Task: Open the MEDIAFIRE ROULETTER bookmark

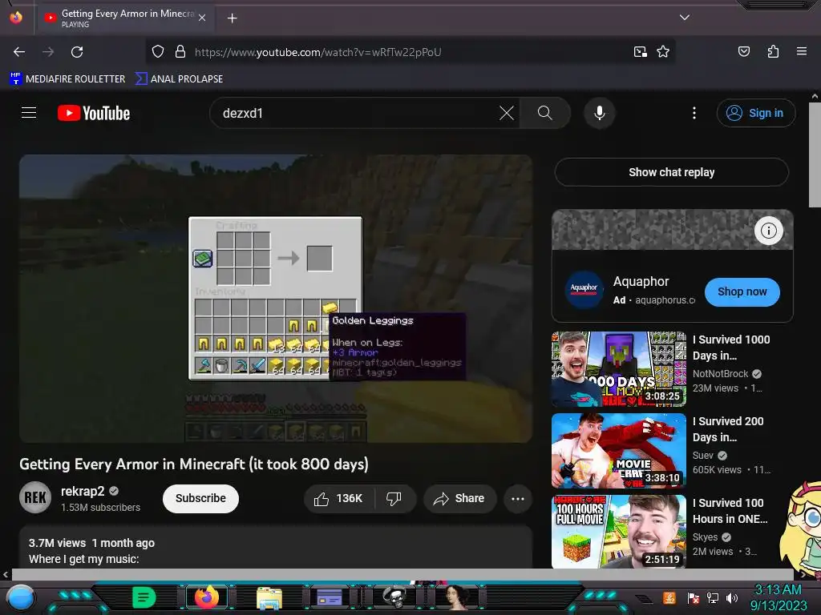Action: 67,79
